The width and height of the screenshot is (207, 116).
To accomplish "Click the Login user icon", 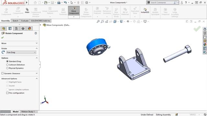I will 182,3.
